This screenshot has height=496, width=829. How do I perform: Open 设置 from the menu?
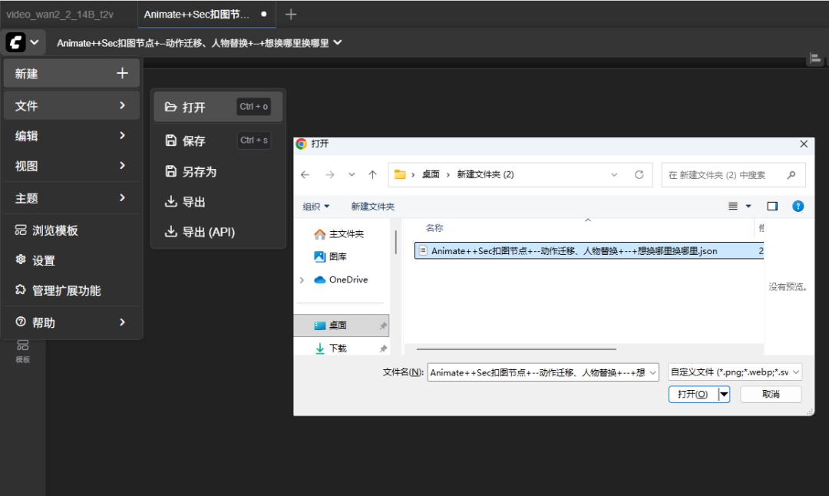tap(71, 260)
